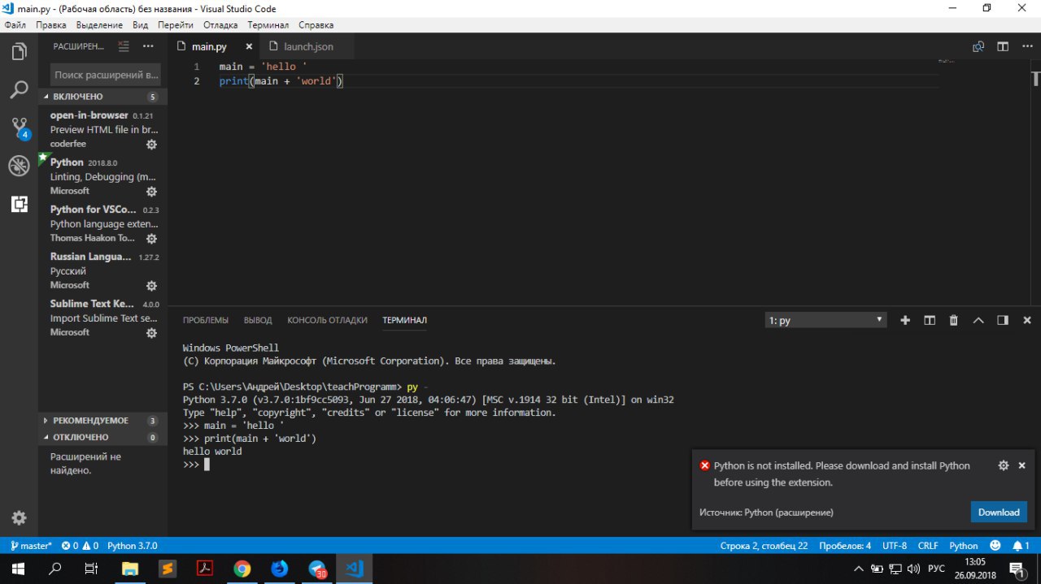Select Python 3.7.0 interpreter in status bar
Image resolution: width=1041 pixels, height=584 pixels.
pos(133,546)
